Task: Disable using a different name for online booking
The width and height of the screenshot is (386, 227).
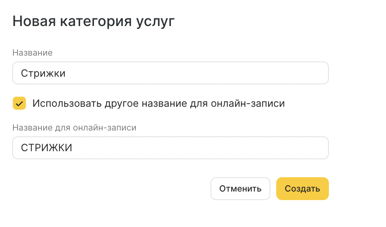Action: click(19, 104)
